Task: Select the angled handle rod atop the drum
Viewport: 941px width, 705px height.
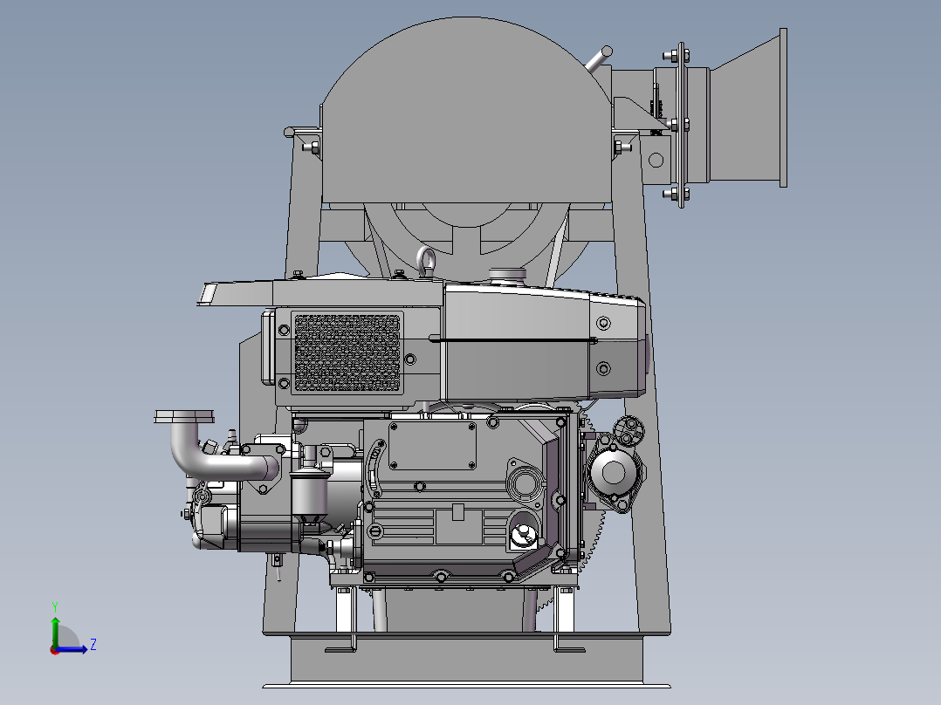Action: 598,60
